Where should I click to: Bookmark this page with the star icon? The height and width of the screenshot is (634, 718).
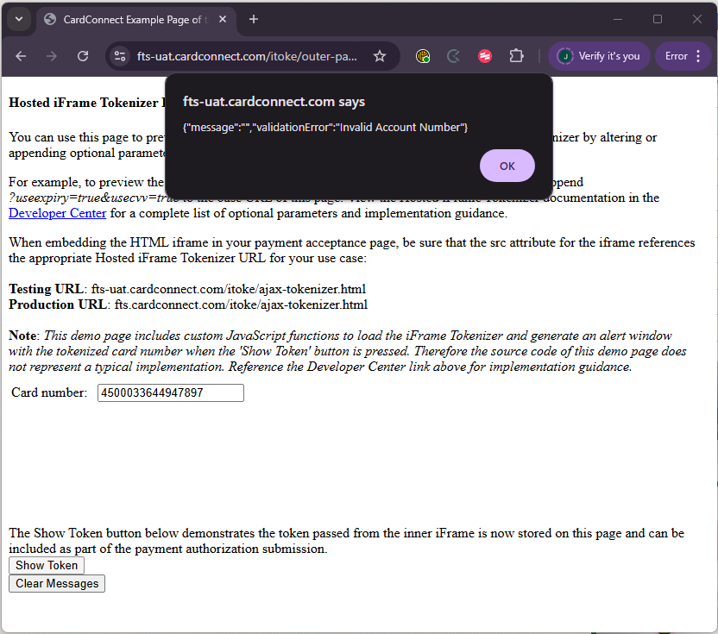pyautogui.click(x=379, y=56)
